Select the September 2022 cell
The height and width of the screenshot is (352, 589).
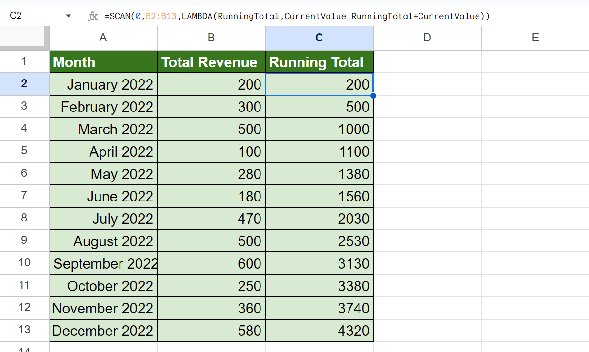103,263
